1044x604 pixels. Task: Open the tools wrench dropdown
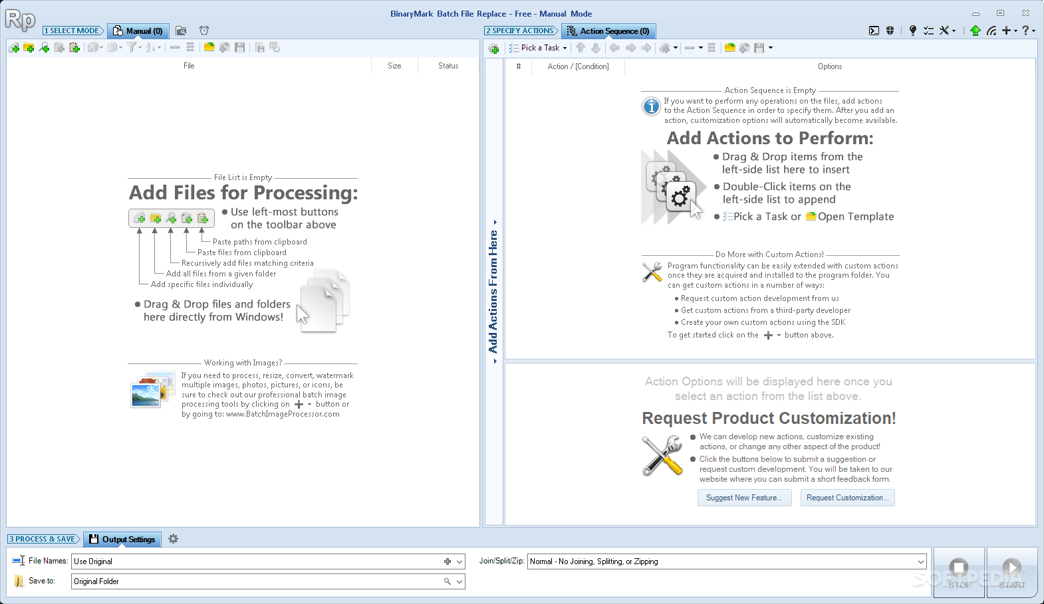947,31
